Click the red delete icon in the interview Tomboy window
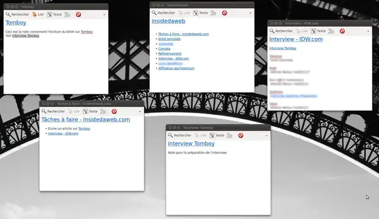379x219 pixels. click(241, 135)
